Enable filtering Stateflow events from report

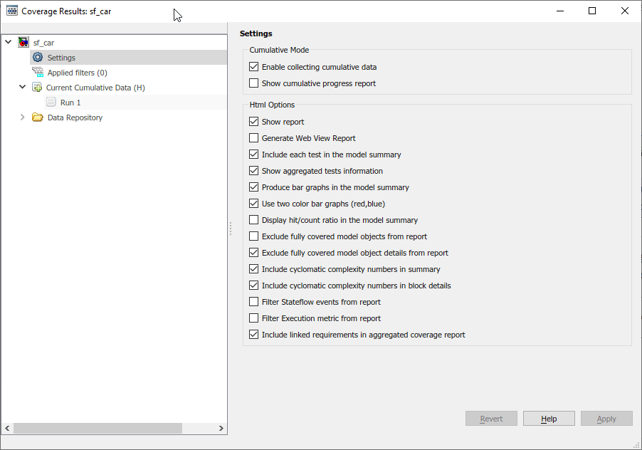253,302
